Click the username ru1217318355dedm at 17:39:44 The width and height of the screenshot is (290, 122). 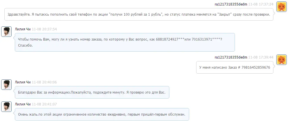[x=231, y=57]
